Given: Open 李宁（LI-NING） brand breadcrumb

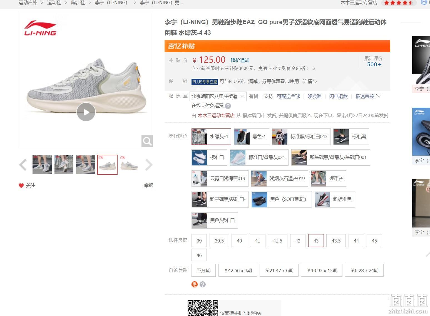Looking at the screenshot, I should [x=111, y=3].
